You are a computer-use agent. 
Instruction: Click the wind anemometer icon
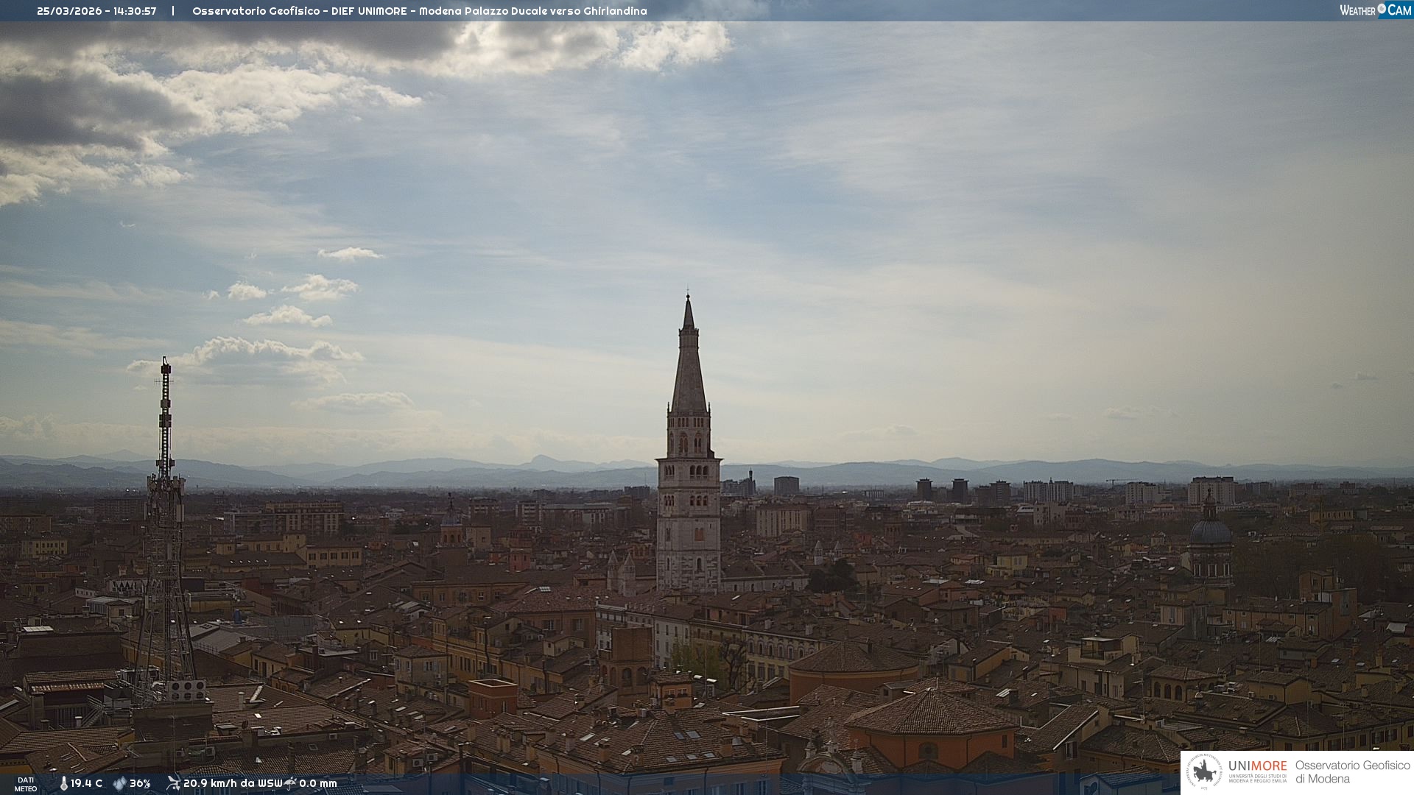pos(173,783)
